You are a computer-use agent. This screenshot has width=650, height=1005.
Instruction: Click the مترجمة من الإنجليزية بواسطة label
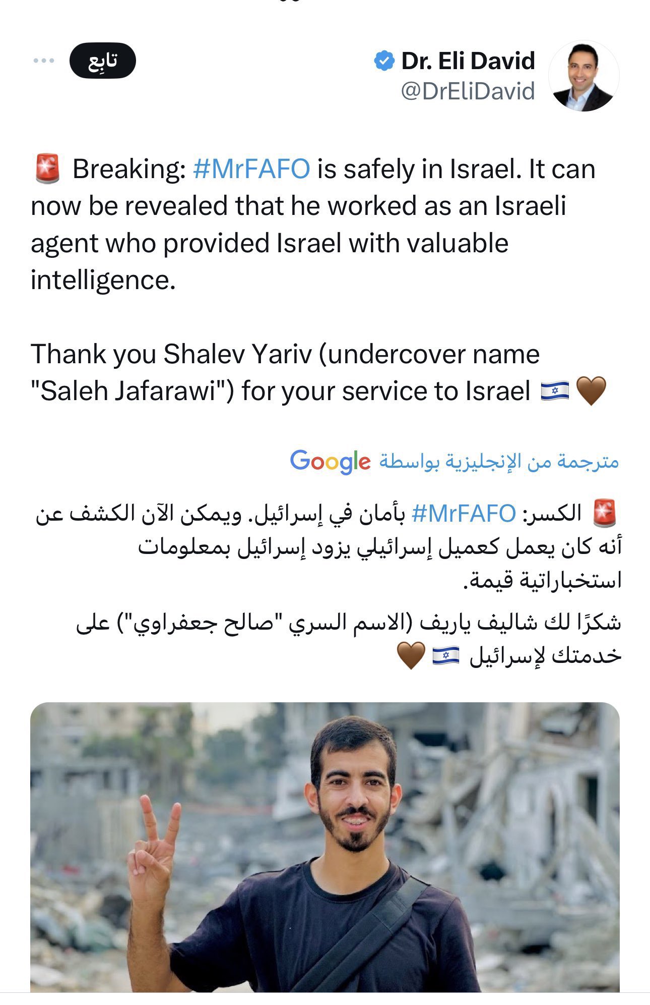499,461
